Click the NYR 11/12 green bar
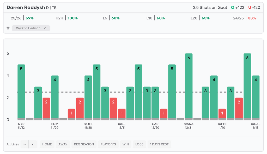The width and height of the screenshot is (267, 154). click(x=21, y=91)
